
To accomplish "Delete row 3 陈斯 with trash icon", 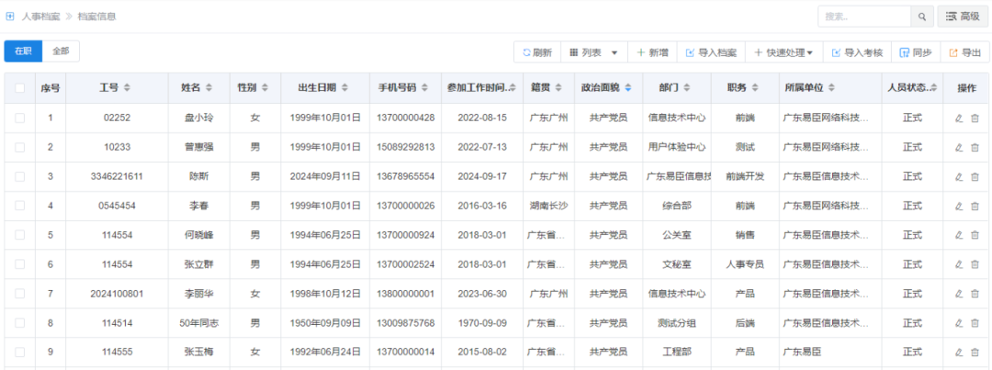I will click(x=975, y=176).
